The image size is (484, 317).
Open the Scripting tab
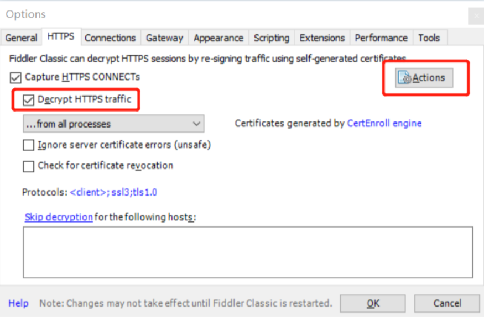272,38
